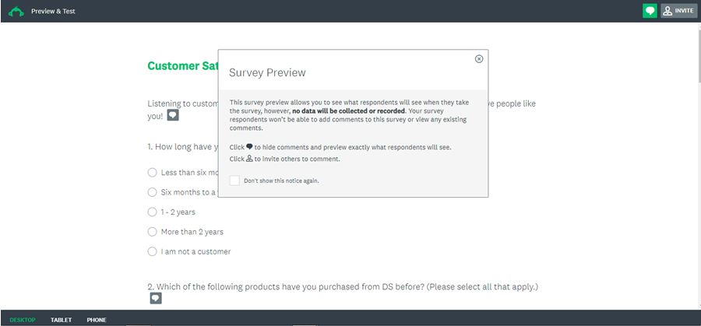Click the INVITE button label

(x=684, y=11)
